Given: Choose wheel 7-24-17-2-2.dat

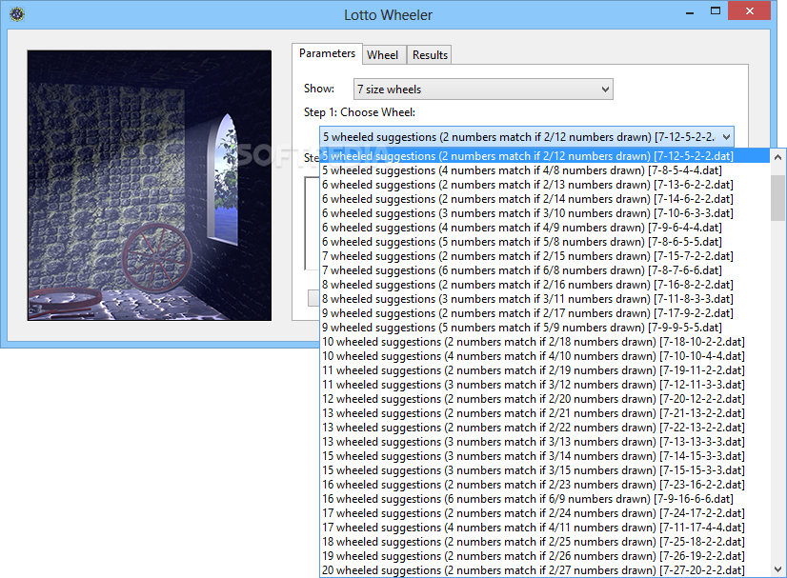Looking at the screenshot, I should (544, 514).
